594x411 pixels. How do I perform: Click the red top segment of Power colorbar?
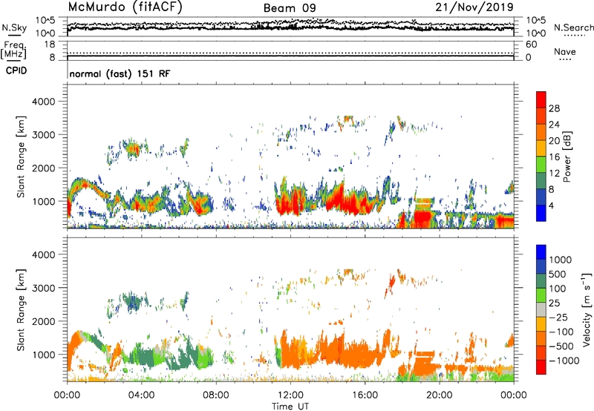(541, 99)
